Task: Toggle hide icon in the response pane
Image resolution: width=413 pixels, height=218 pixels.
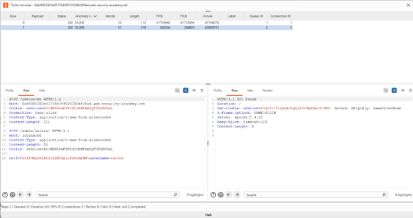Action: [386, 91]
